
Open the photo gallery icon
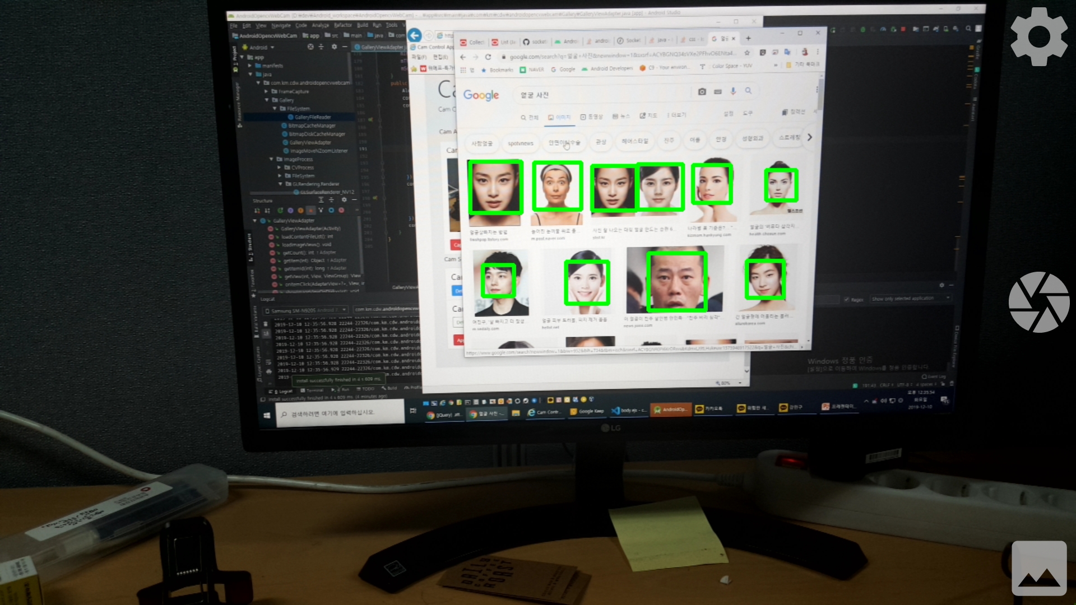point(1038,568)
